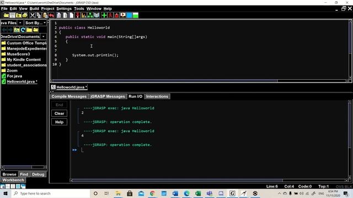353x198 pixels.
Task: Select the Find tab in the left panel
Action: tap(24, 174)
